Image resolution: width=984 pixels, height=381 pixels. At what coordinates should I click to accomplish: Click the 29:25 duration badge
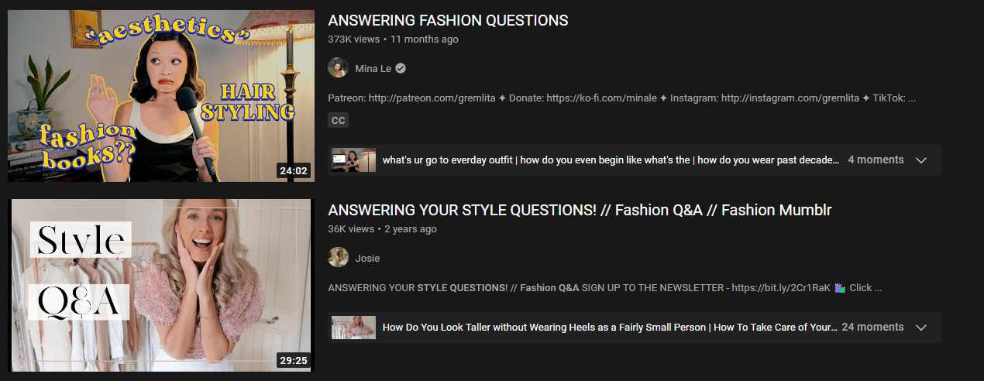tap(294, 360)
